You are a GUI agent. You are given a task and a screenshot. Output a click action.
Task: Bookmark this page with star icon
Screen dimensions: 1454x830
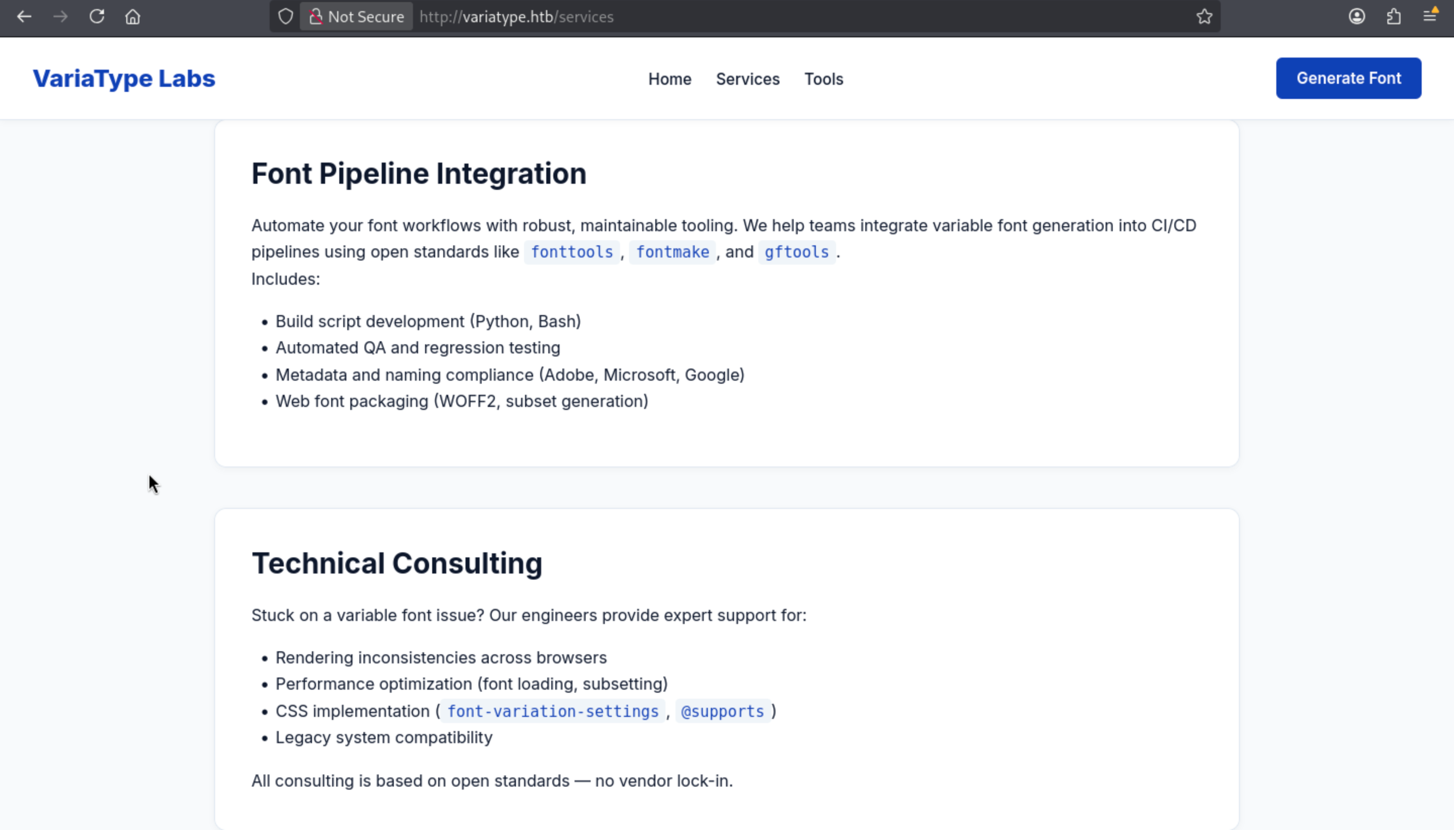(x=1205, y=17)
